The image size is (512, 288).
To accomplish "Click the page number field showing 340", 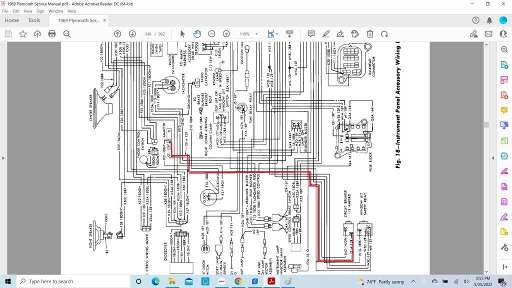I will pyautogui.click(x=147, y=34).
